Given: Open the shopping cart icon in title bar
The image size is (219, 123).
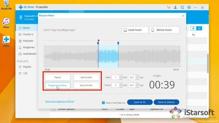Looking at the screenshot, I should tap(169, 8).
